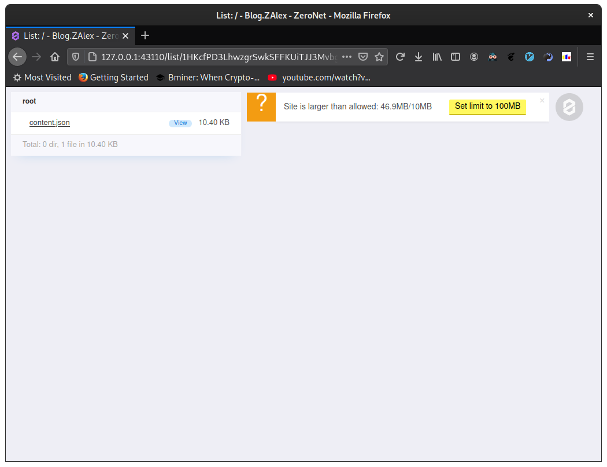Image resolution: width=607 pixels, height=467 pixels.
Task: Click the tracking protection shield icon
Action: tap(75, 57)
